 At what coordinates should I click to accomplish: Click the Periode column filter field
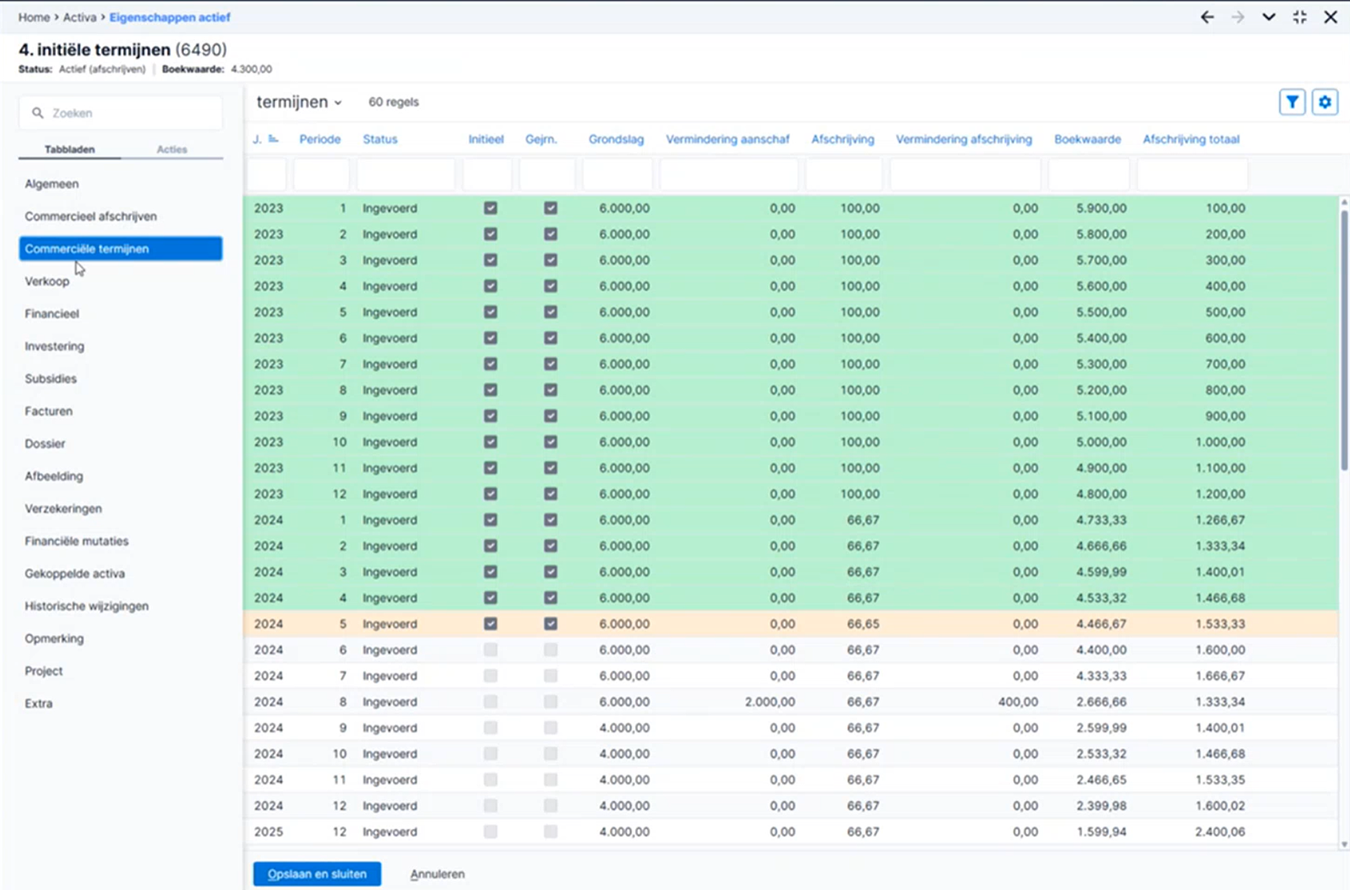[321, 175]
